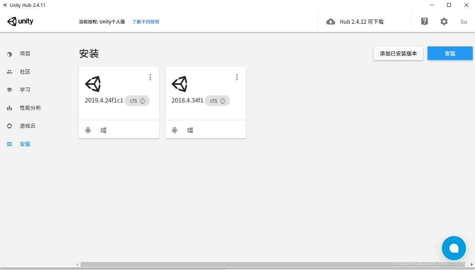Click the 安装 page heading
The width and height of the screenshot is (475, 270).
pyautogui.click(x=89, y=53)
